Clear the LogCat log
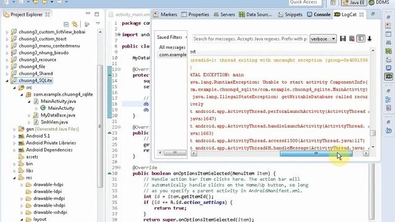The image size is (395, 222). [x=352, y=39]
